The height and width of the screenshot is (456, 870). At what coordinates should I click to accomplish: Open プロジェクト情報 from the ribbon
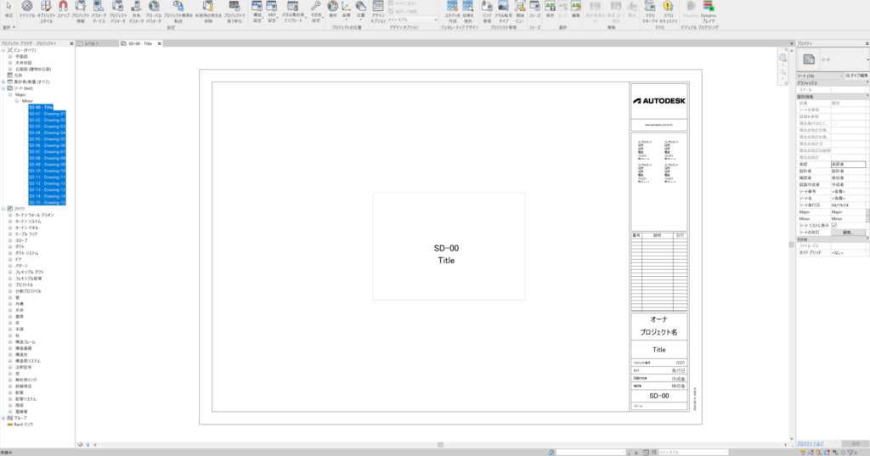click(x=81, y=9)
